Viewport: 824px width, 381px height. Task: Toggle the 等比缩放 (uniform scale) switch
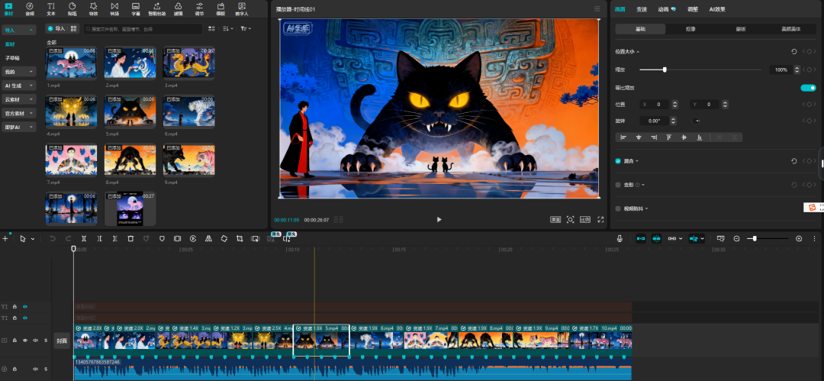point(807,88)
